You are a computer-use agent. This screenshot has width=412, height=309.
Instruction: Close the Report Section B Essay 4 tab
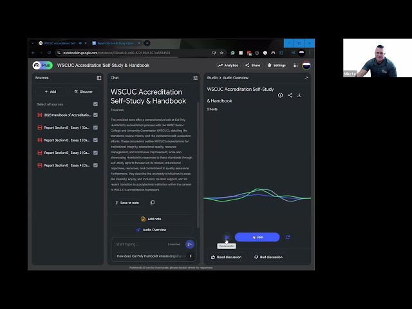point(139,43)
